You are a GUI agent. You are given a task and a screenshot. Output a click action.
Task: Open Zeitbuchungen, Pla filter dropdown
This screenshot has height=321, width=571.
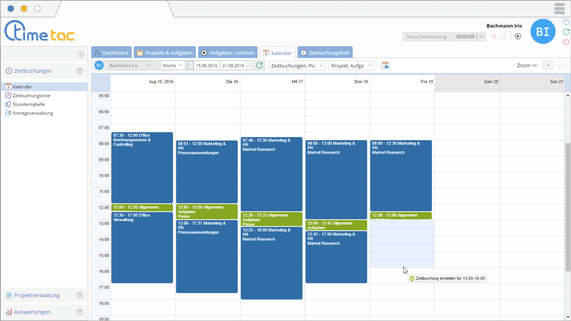(297, 65)
